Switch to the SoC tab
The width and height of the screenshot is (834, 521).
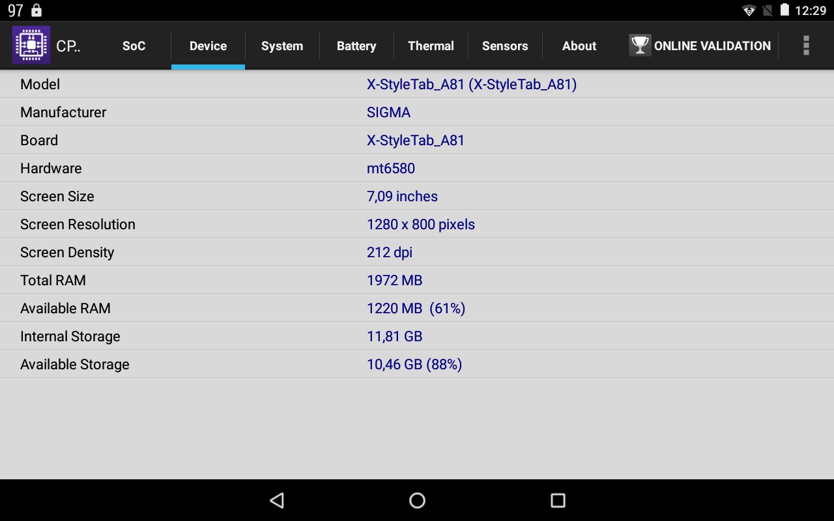[134, 46]
